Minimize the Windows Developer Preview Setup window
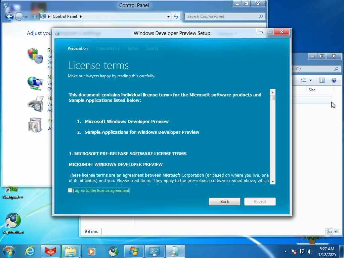344x258 pixels. (x=261, y=32)
